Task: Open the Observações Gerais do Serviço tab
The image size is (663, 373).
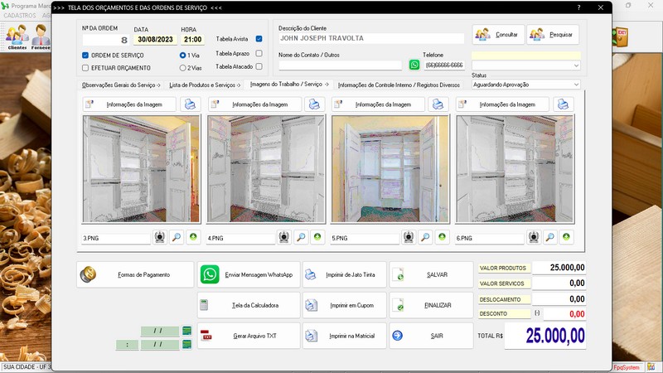Action: click(x=121, y=85)
